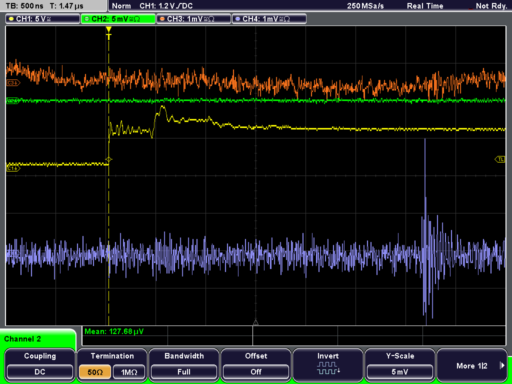Click the trigger position T marker at top

(108, 33)
